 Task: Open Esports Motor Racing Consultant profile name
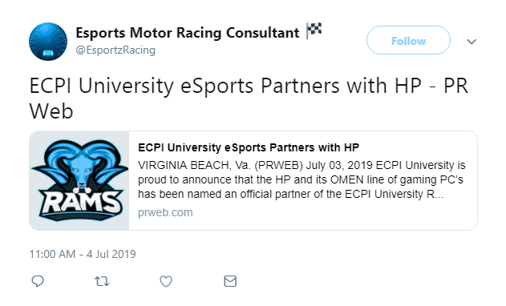click(x=188, y=33)
